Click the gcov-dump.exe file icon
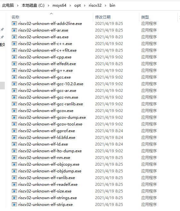 click(14, 117)
